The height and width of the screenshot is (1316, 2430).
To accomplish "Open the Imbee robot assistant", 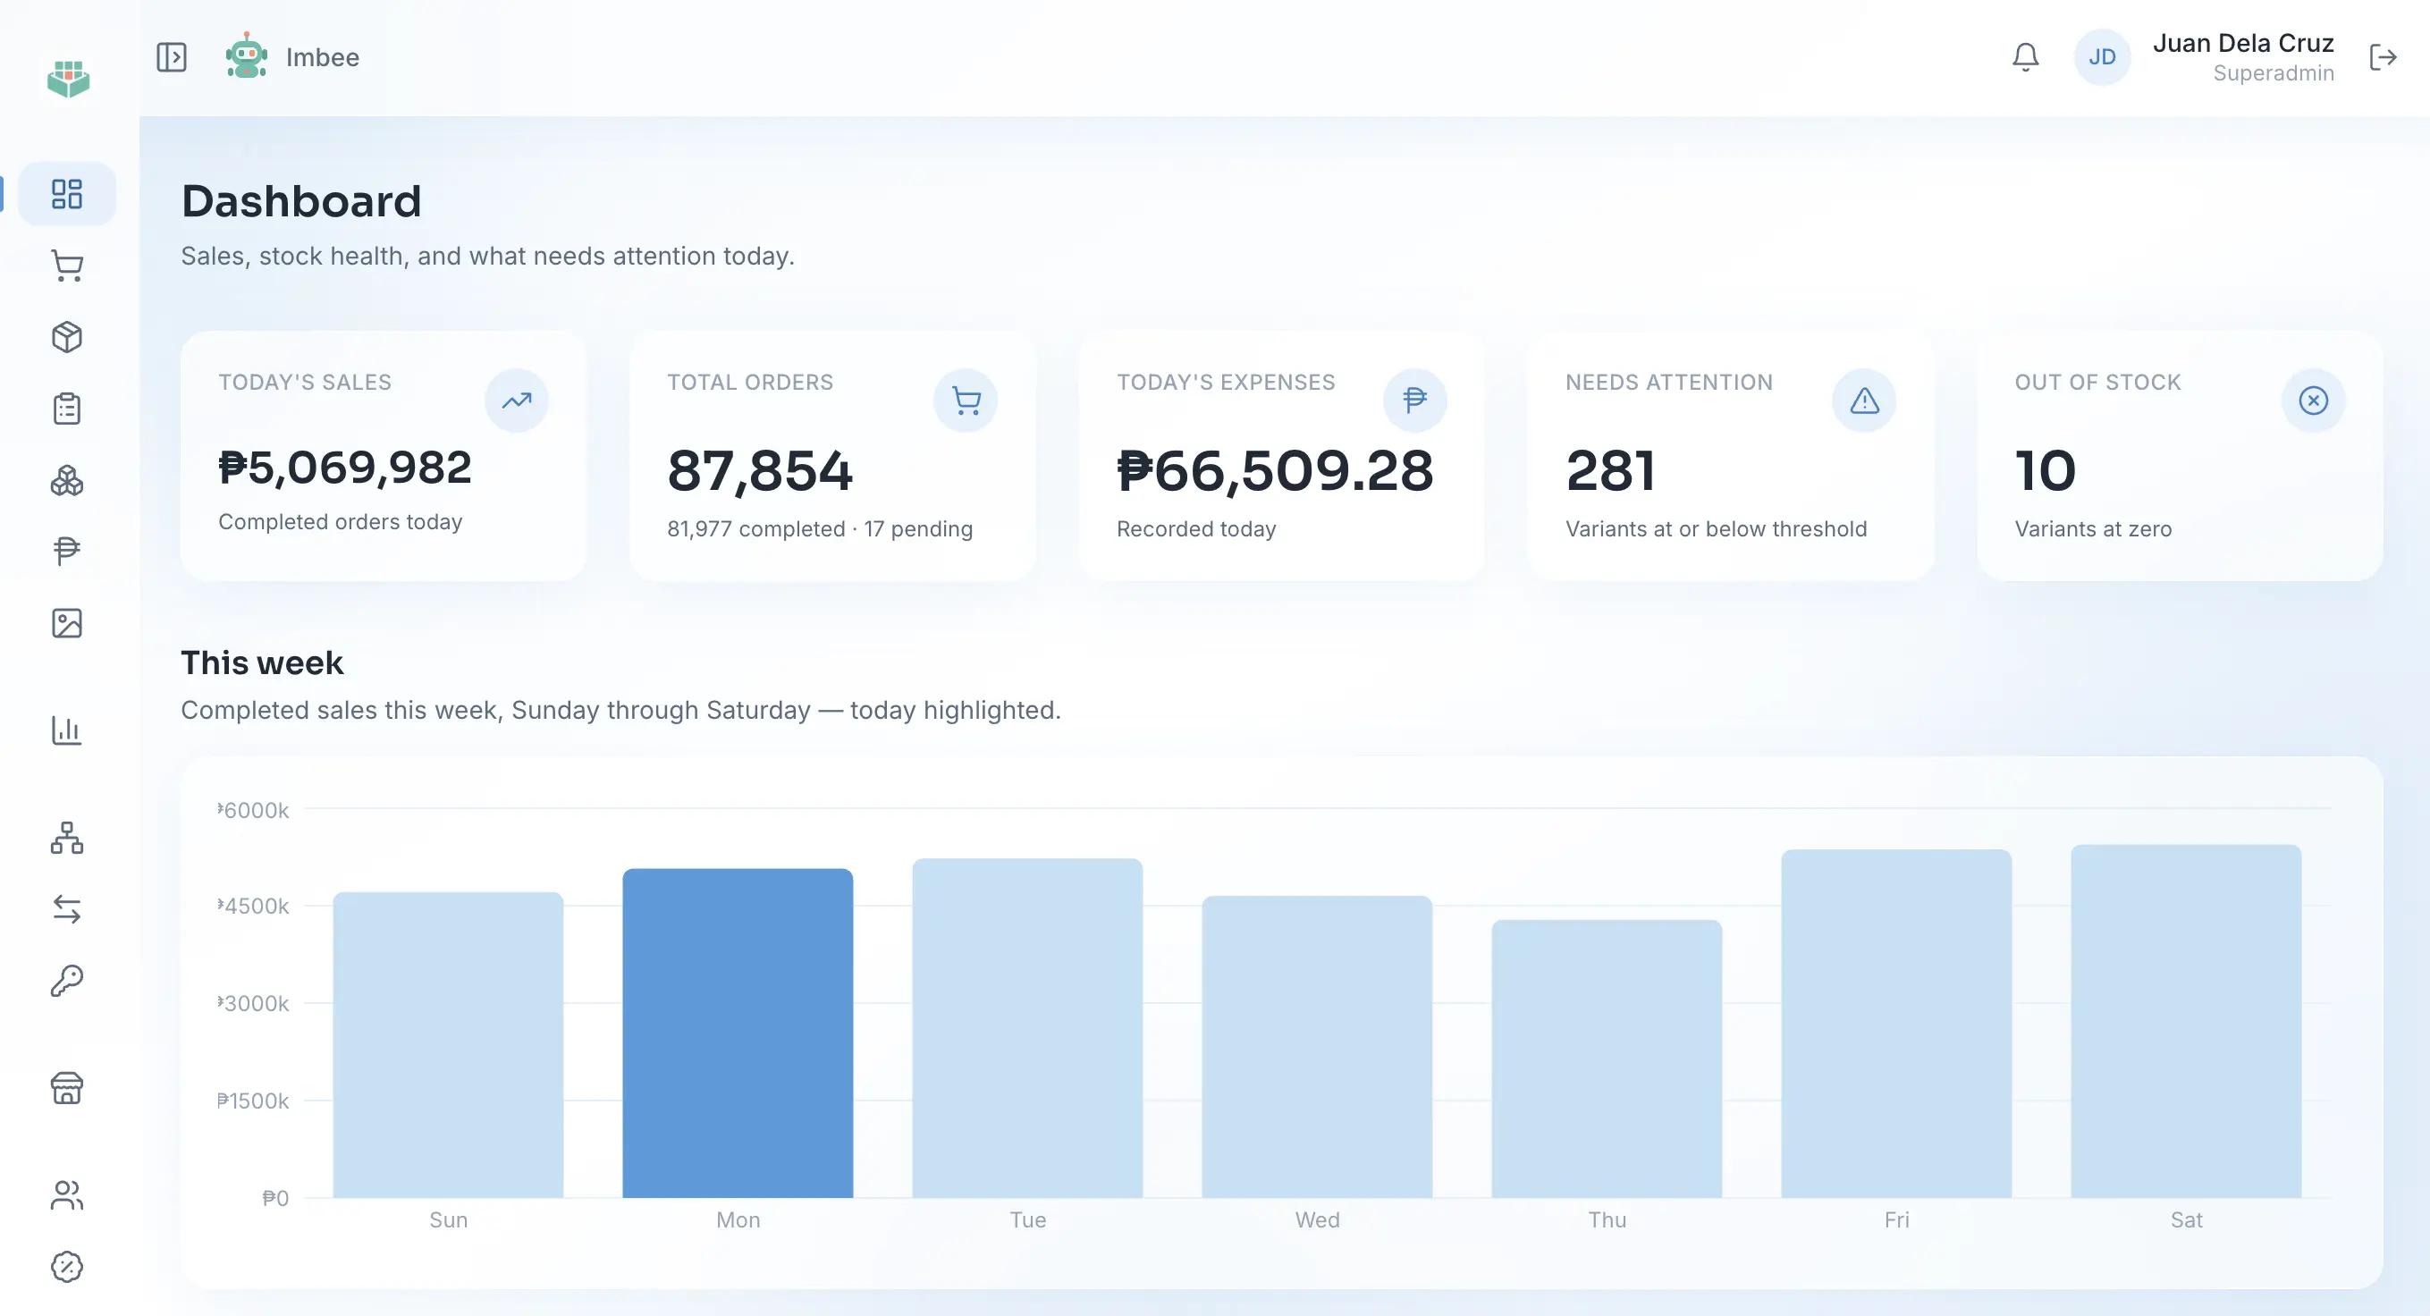I will [292, 56].
